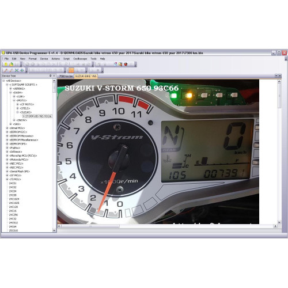Image resolution: width=288 pixels, height=288 pixels.
Task: Click the horizontal scrollbar thumb below image
Action: [90, 226]
